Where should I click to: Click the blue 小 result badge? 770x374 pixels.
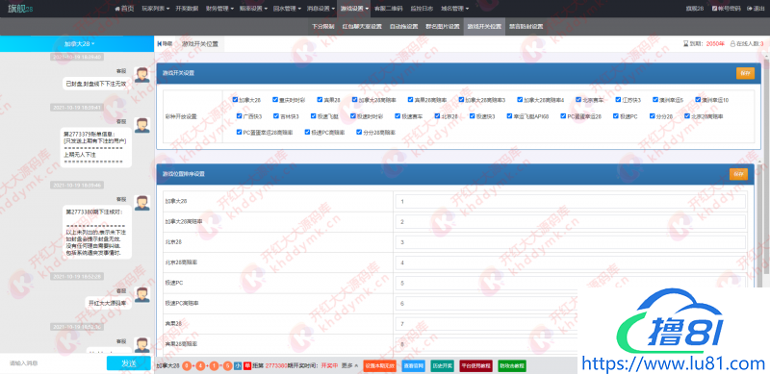(238, 365)
